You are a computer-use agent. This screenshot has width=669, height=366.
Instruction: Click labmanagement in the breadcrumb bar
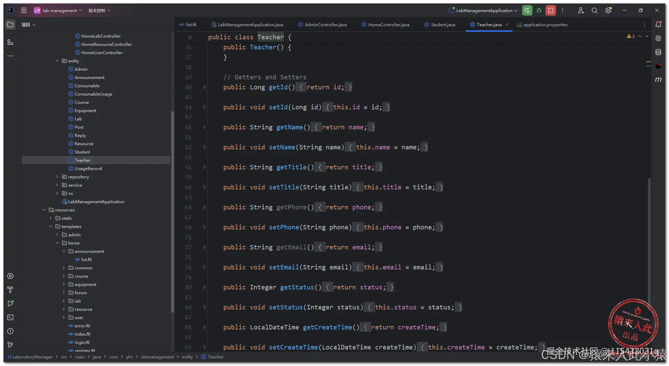pyautogui.click(x=158, y=357)
